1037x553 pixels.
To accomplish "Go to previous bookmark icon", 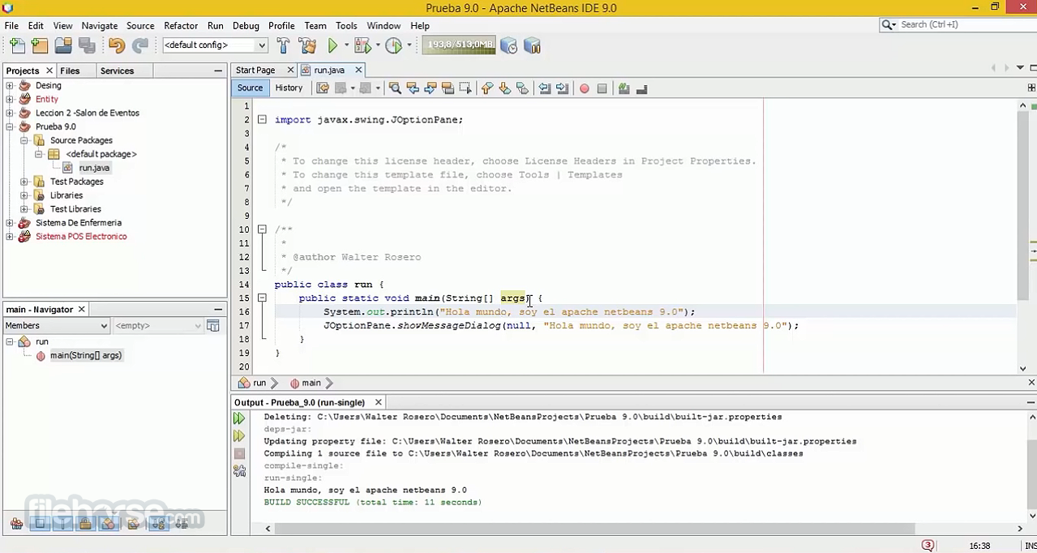I will [486, 88].
